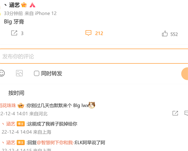This screenshot has width=188, height=151.
Task: Click the 212 comment count
Action: click(x=99, y=33)
